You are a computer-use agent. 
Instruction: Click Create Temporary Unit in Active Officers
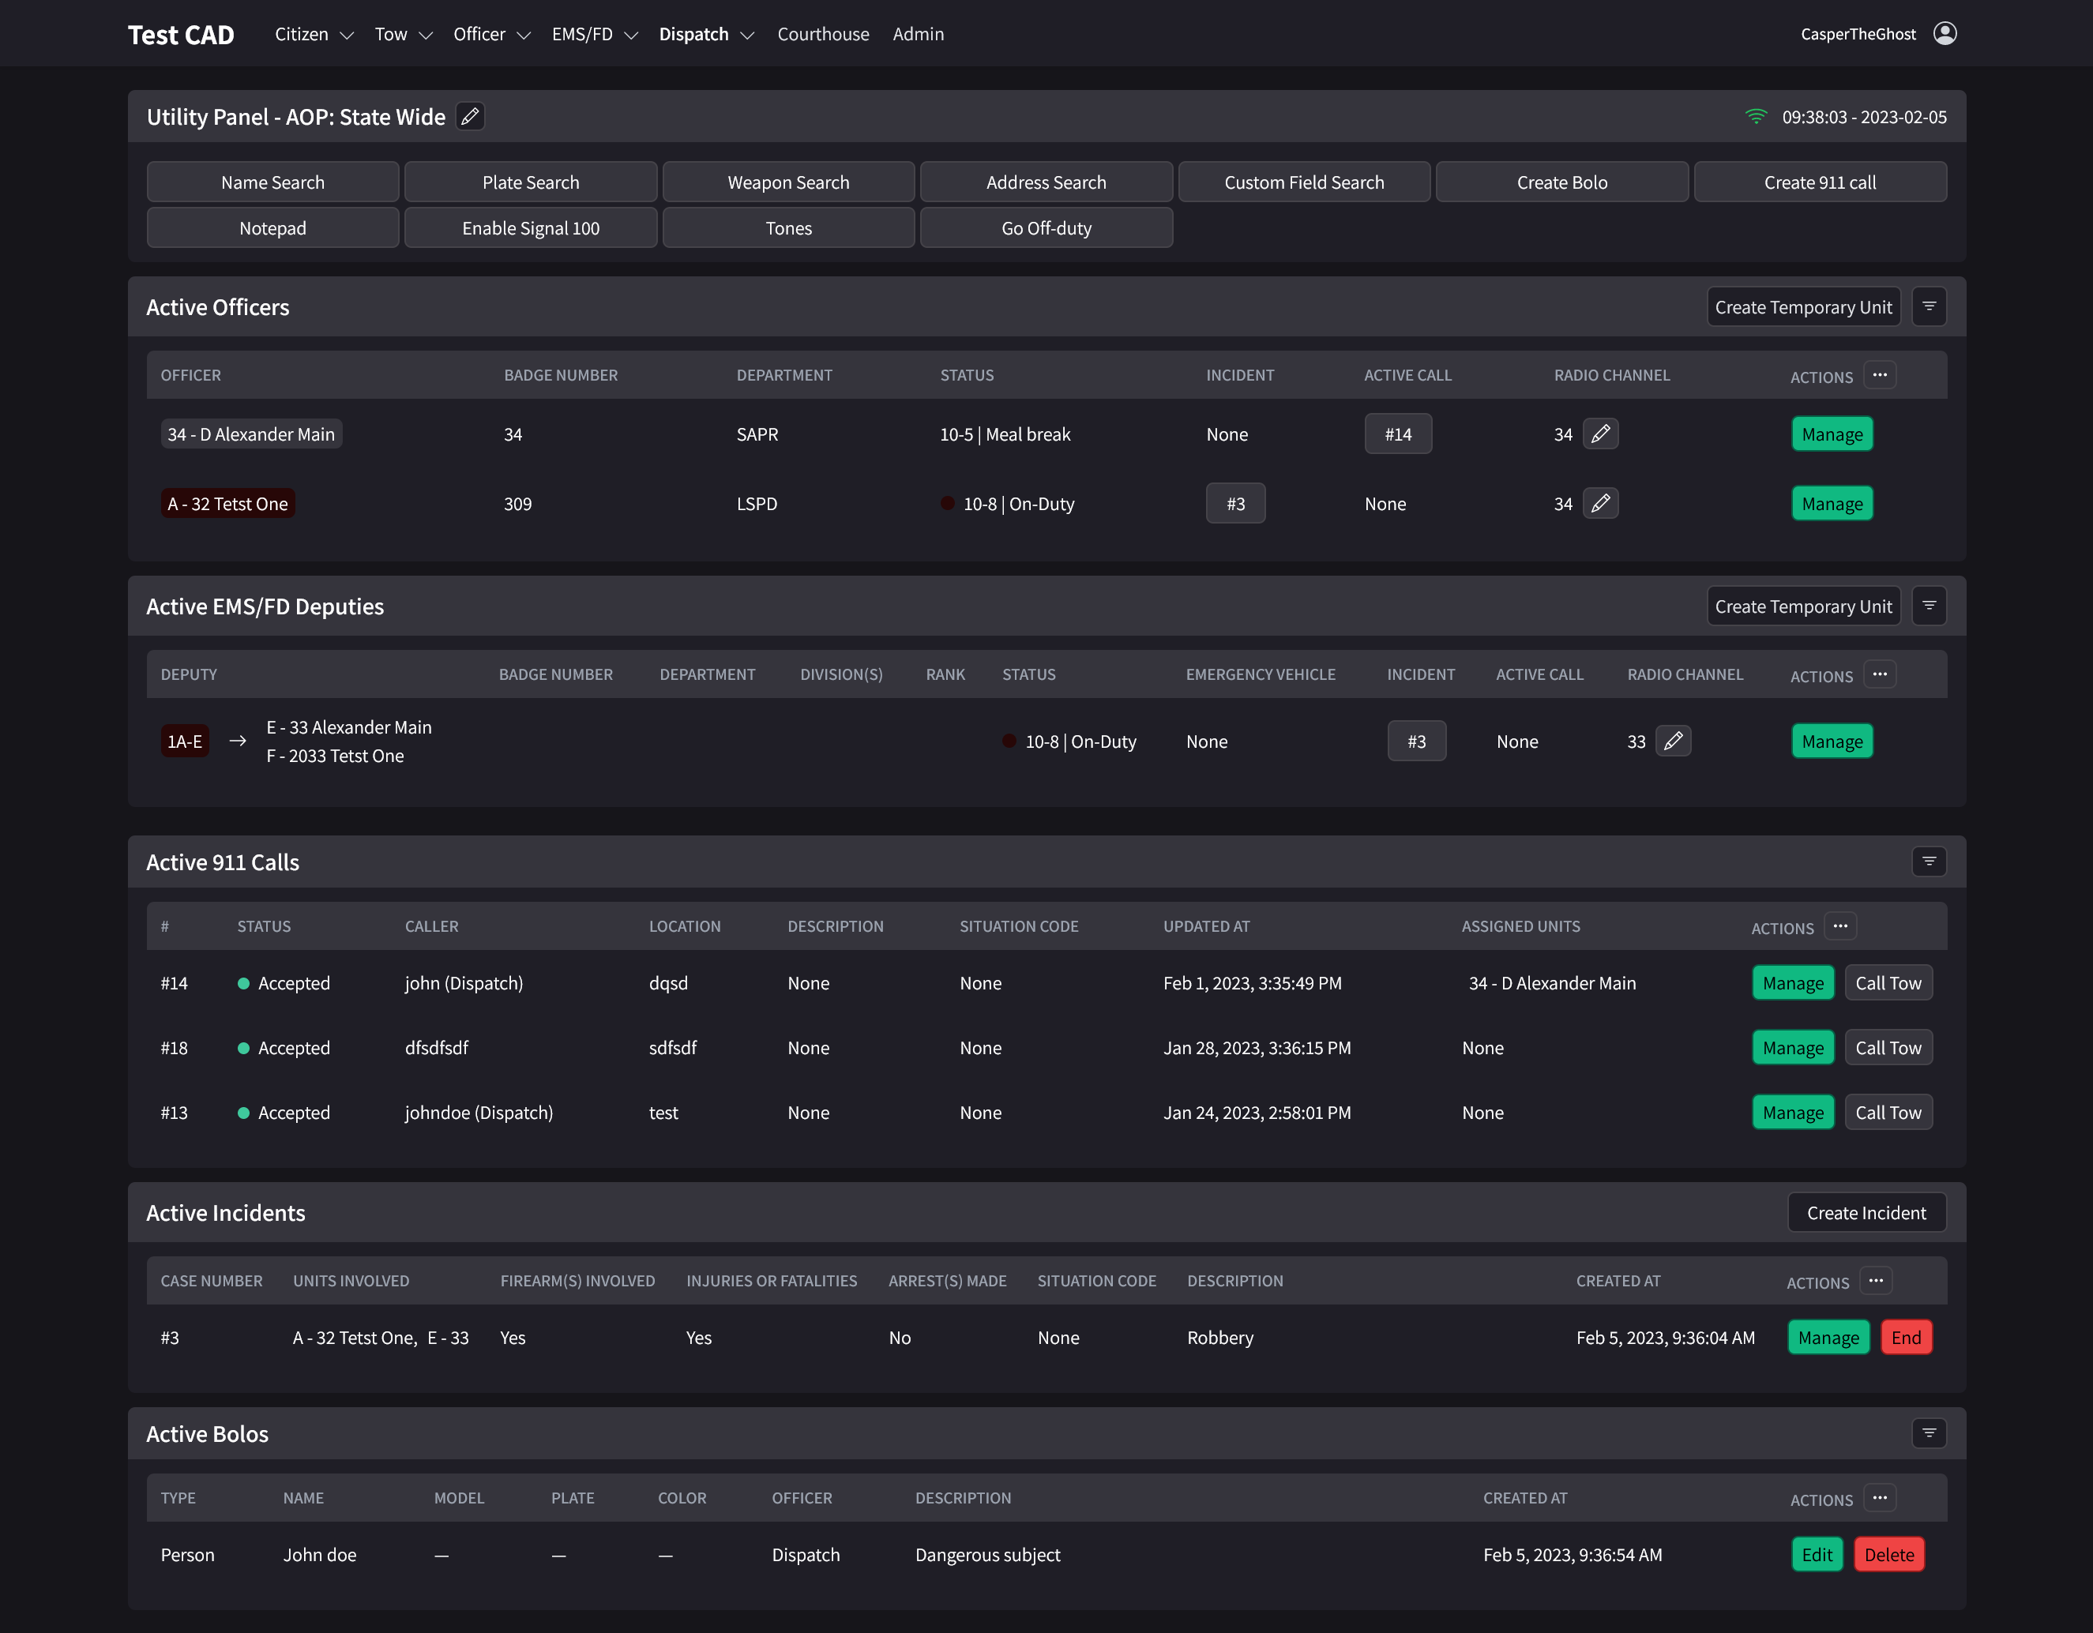(1802, 306)
